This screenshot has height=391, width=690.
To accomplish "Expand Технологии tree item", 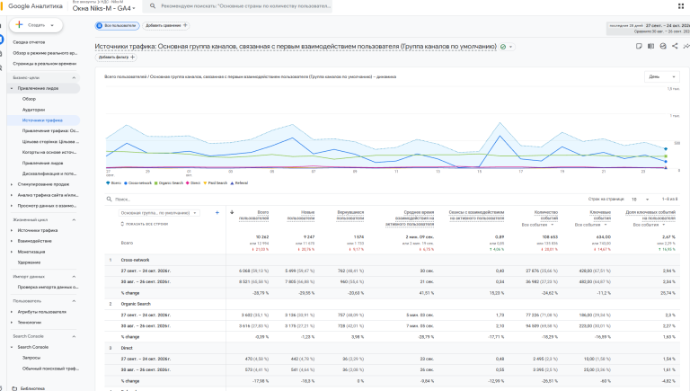I will (12, 323).
